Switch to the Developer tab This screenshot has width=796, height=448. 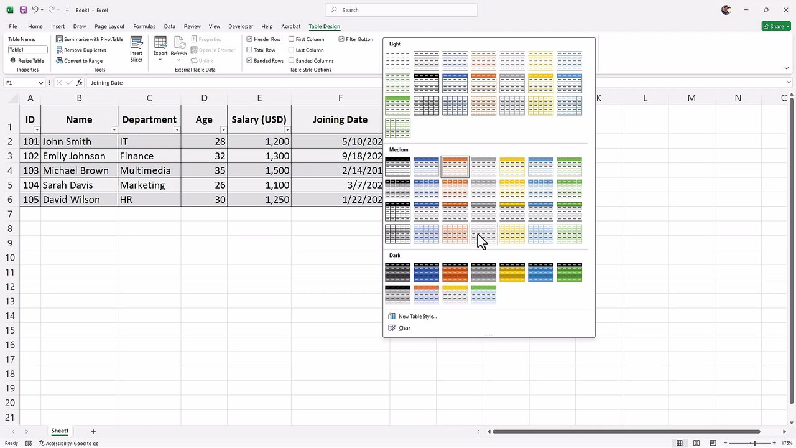click(x=241, y=26)
